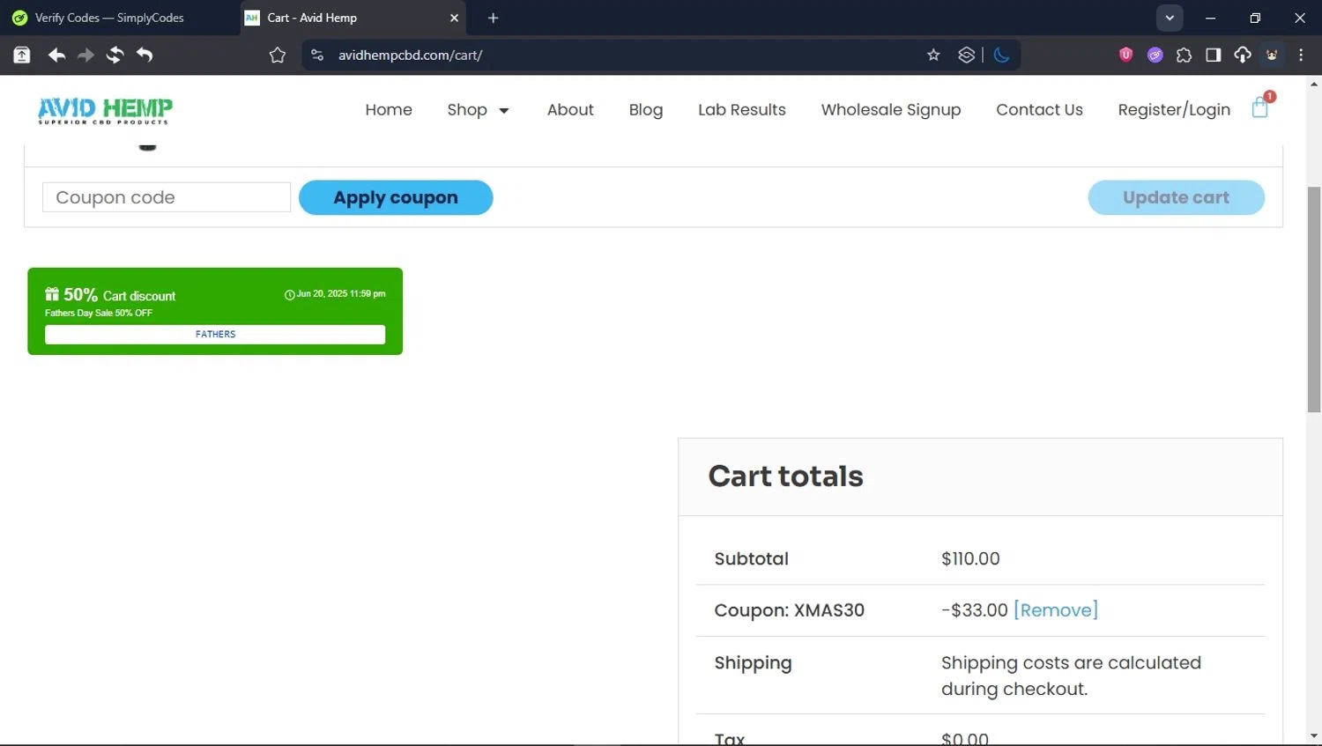
Task: Expand the Shop menu dropdown arrow
Action: [x=504, y=110]
